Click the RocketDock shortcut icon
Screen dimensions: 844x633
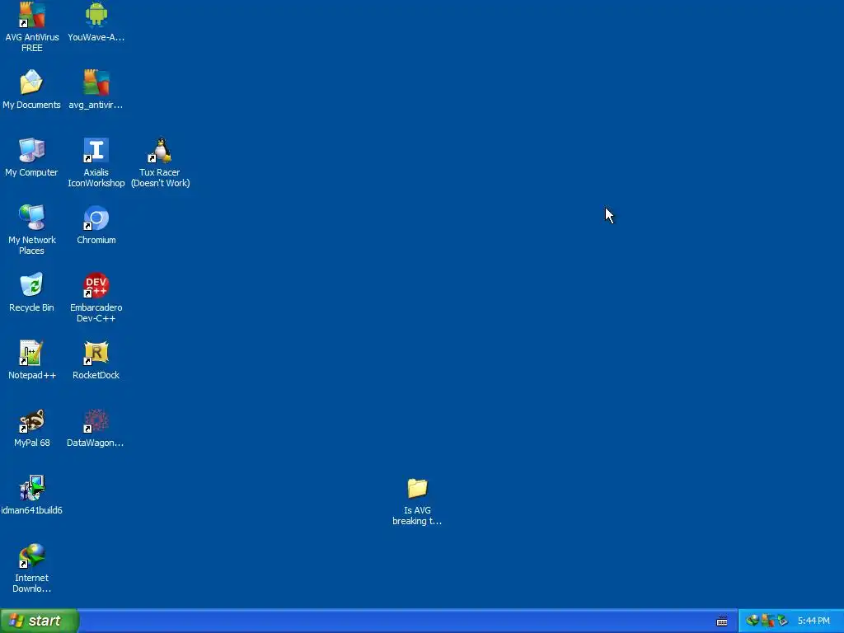(x=96, y=353)
